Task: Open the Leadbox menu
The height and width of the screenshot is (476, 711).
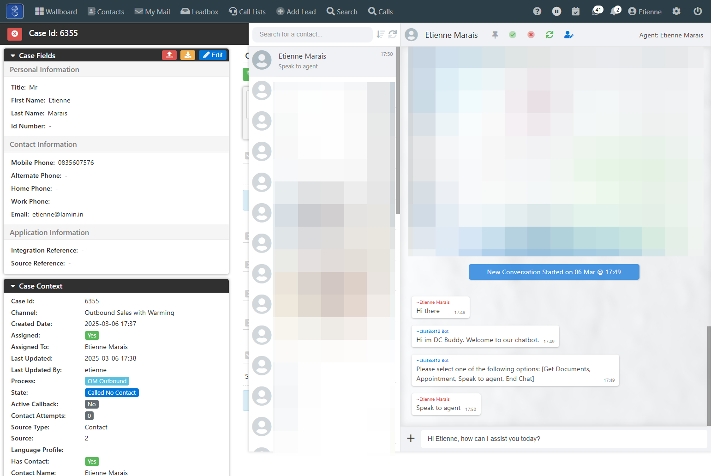Action: 199,12
